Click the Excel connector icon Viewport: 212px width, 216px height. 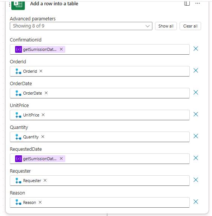click(18, 5)
